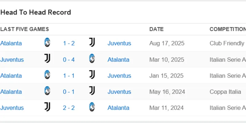Image resolution: width=246 pixels, height=123 pixels.
Task: Open the 0 - 4 score link
Action: tap(69, 60)
